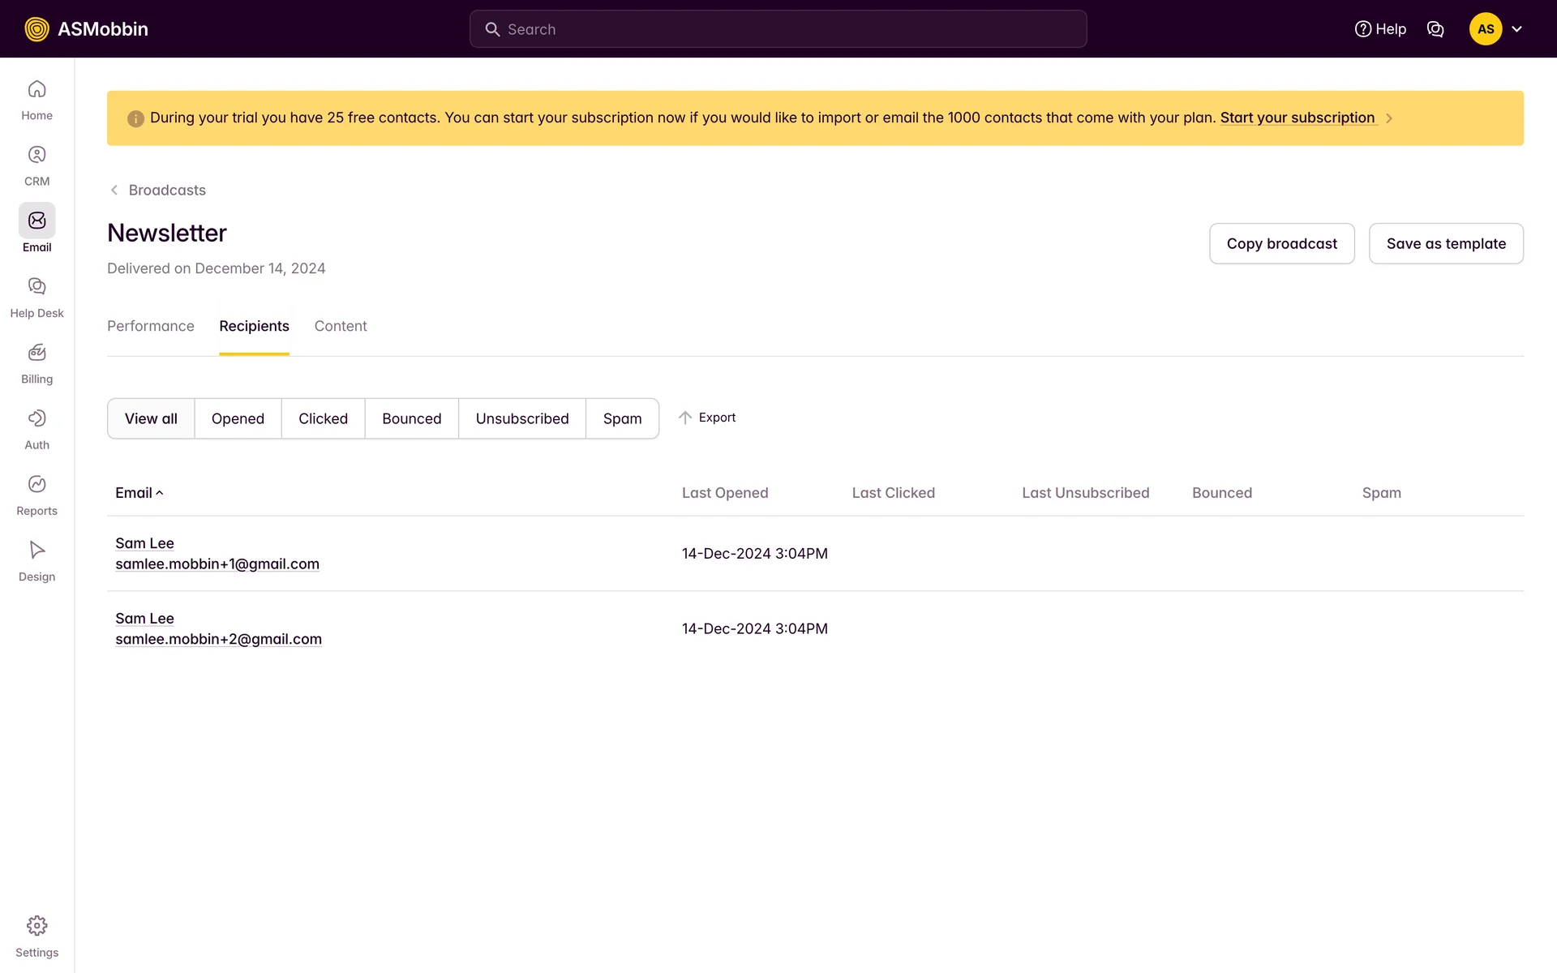Filter recipients by Opened
1557x973 pixels.
(x=238, y=418)
